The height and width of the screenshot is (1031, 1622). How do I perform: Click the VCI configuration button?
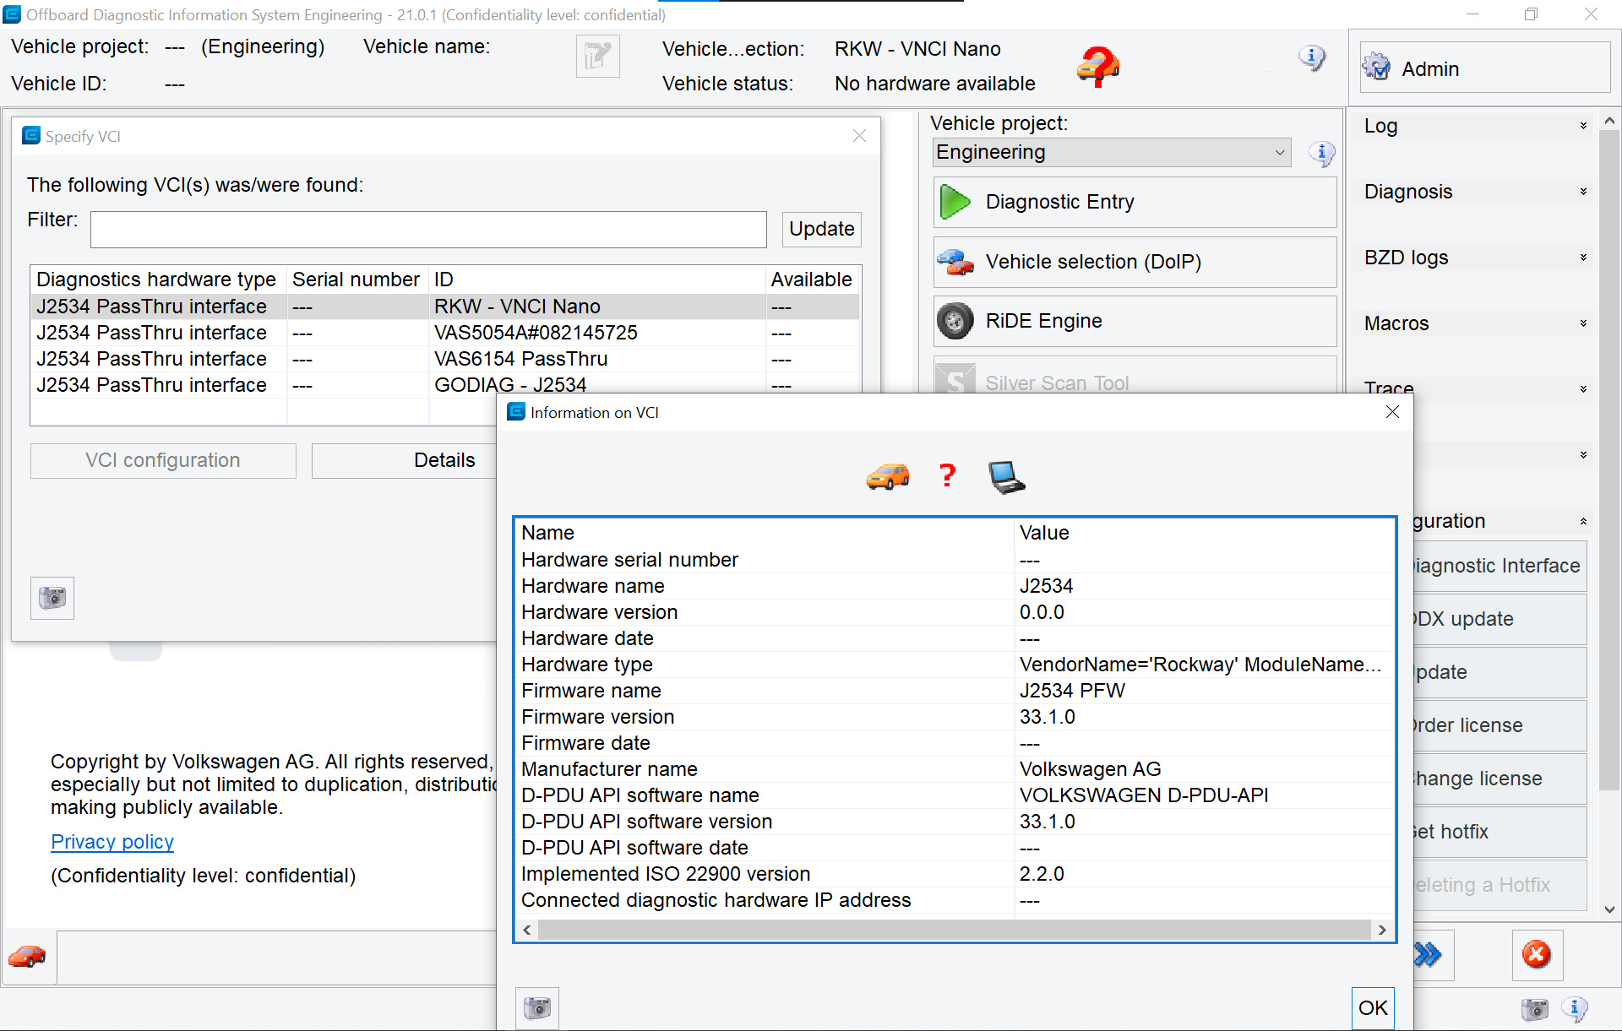pyautogui.click(x=163, y=460)
